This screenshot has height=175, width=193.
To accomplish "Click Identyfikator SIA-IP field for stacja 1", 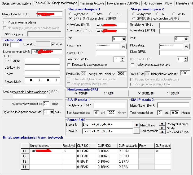I will [x=109, y=105].
